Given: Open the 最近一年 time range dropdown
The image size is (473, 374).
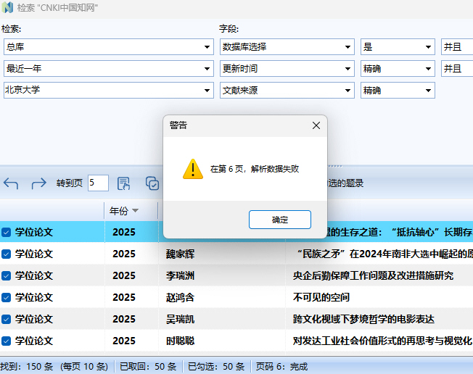Looking at the screenshot, I should point(207,69).
